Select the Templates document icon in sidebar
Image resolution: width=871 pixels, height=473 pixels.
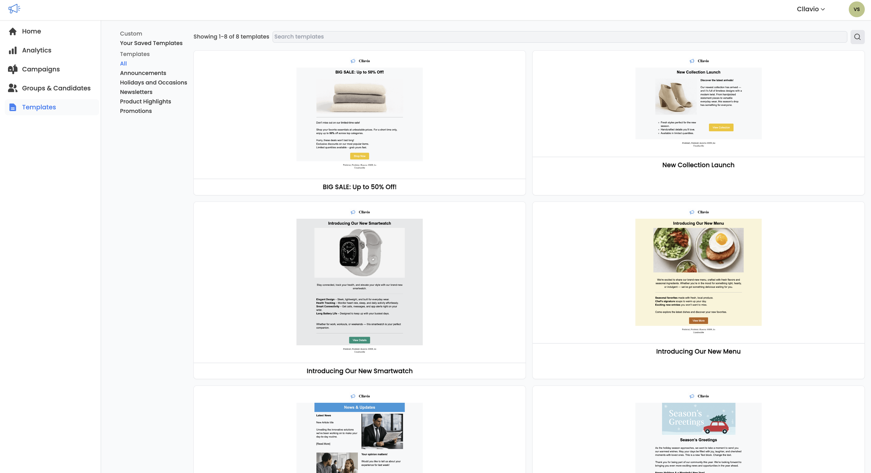tap(12, 107)
